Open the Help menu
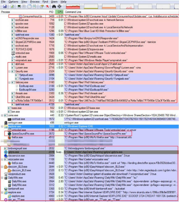 64,2
